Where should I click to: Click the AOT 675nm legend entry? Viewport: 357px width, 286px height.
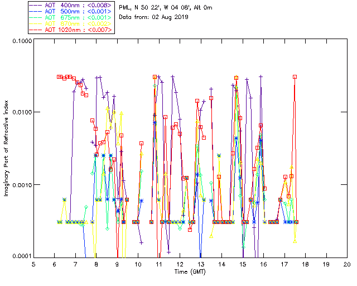click(71, 17)
